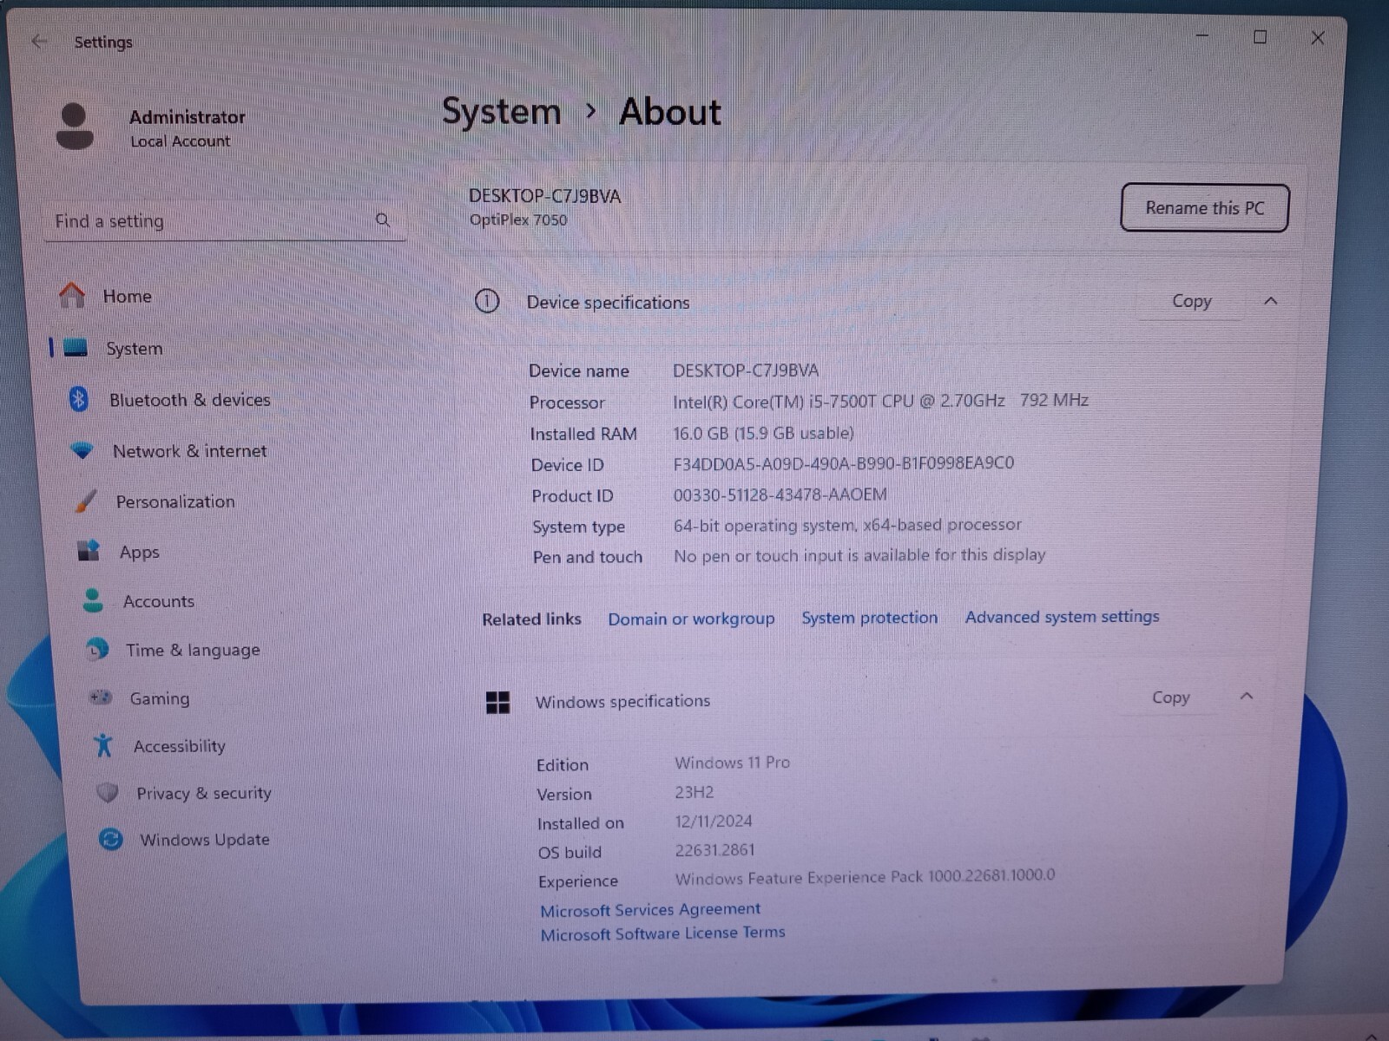This screenshot has width=1389, height=1041.
Task: Copy the Windows specifications
Action: 1170,697
